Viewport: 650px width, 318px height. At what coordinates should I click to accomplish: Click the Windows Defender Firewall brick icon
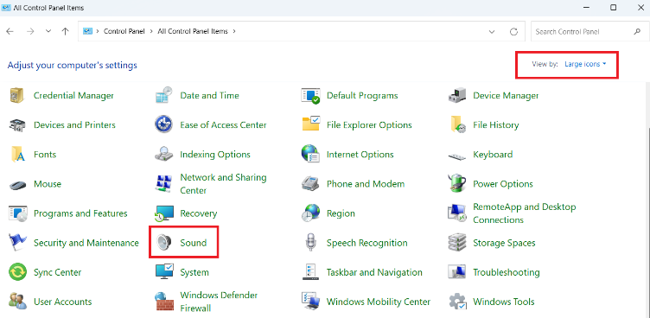point(163,302)
